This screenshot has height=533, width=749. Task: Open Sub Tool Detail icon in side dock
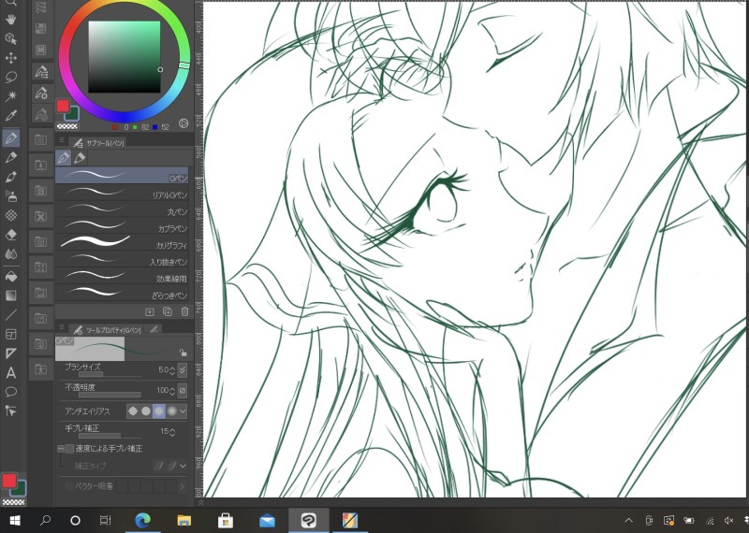pyautogui.click(x=41, y=72)
